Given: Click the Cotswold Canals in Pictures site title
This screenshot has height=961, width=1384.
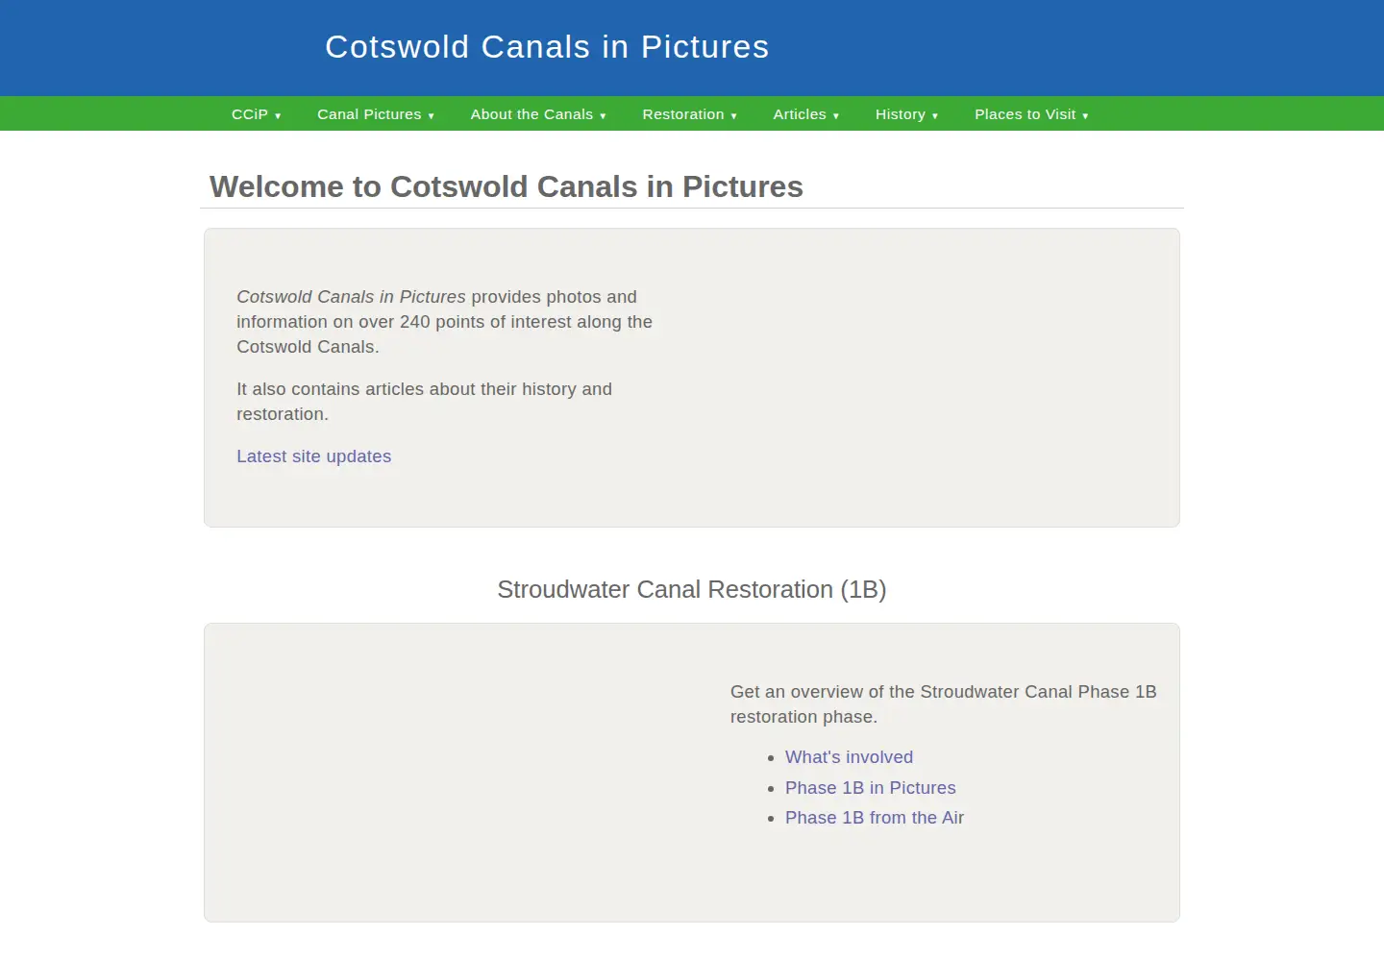Looking at the screenshot, I should [547, 47].
